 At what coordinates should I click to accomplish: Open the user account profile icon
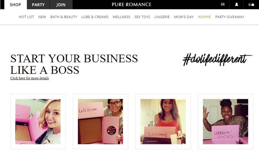(236, 5)
